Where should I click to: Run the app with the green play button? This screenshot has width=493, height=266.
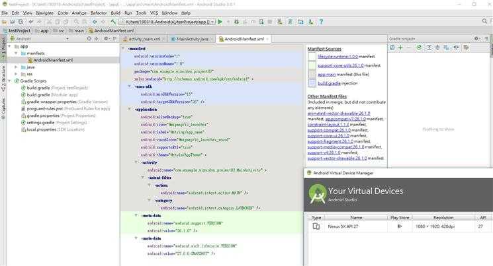(220, 22)
